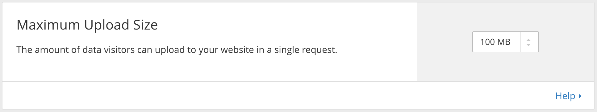The image size is (597, 112).
Task: Open the 100 MB upload size dropdown
Action: click(505, 42)
